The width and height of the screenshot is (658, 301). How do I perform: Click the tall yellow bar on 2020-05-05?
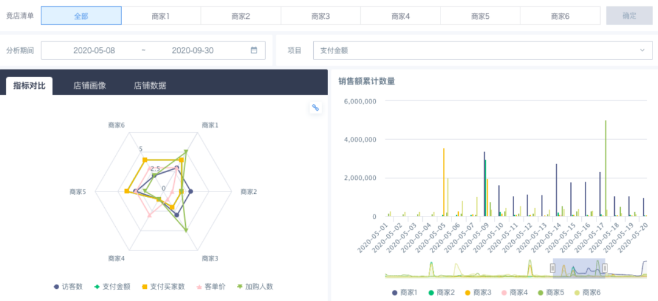[444, 182]
